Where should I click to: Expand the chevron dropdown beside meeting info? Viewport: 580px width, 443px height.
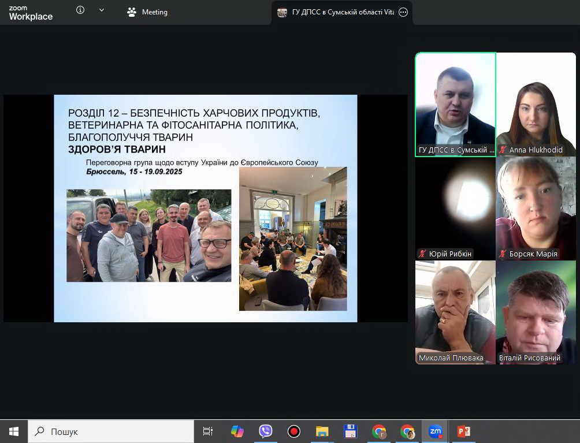tap(102, 10)
